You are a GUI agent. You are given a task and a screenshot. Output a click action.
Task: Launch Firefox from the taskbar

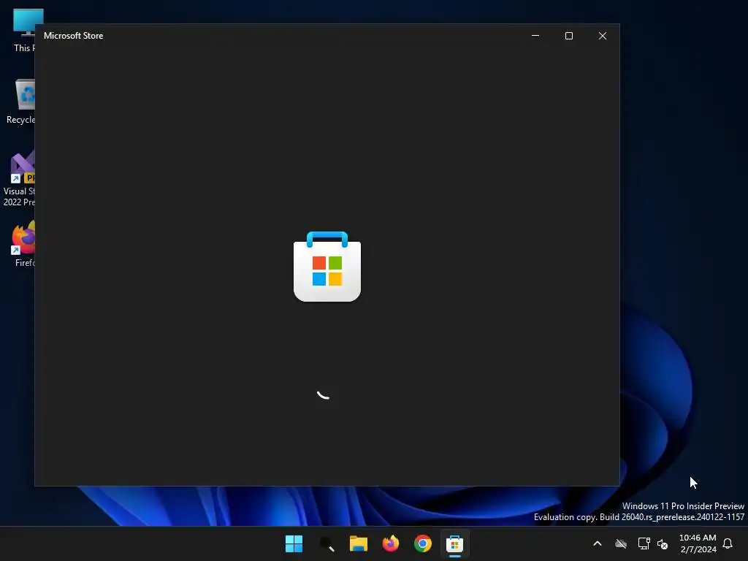(x=391, y=543)
